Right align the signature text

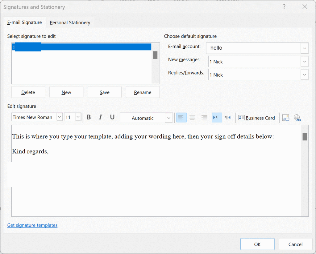(204, 117)
